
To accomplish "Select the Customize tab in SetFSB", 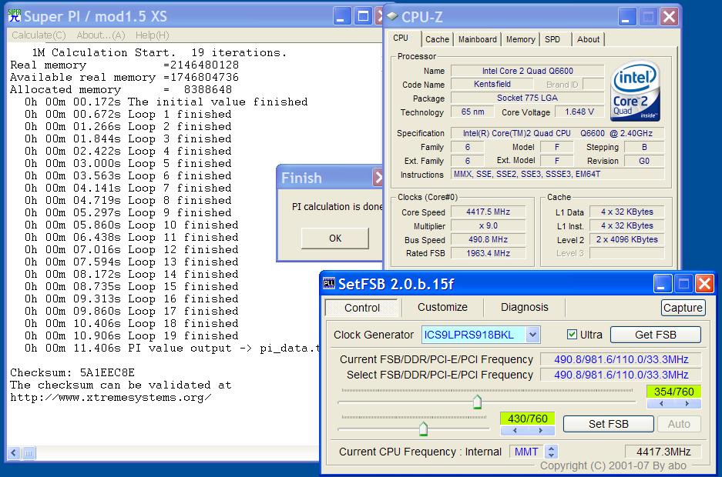I will [x=442, y=307].
